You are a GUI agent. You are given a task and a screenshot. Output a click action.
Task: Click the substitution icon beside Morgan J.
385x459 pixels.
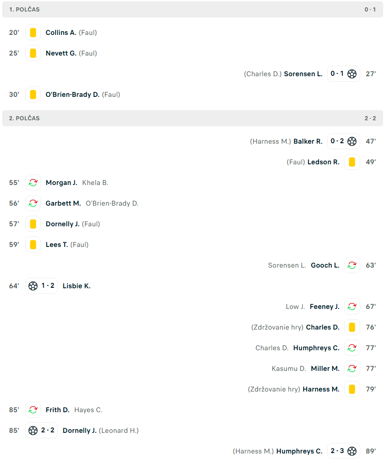coord(33,183)
